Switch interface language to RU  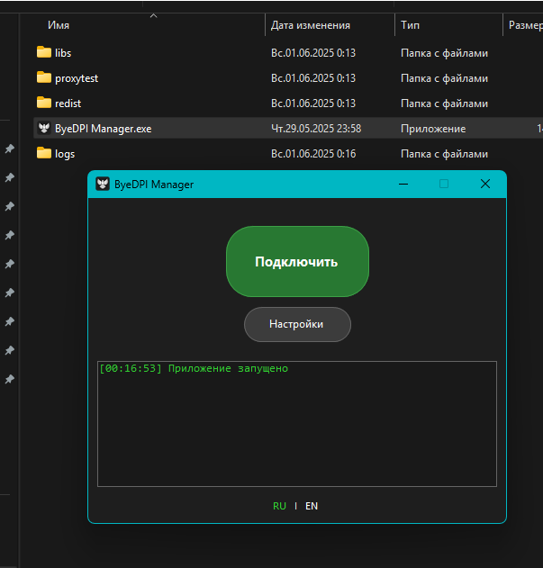point(279,506)
